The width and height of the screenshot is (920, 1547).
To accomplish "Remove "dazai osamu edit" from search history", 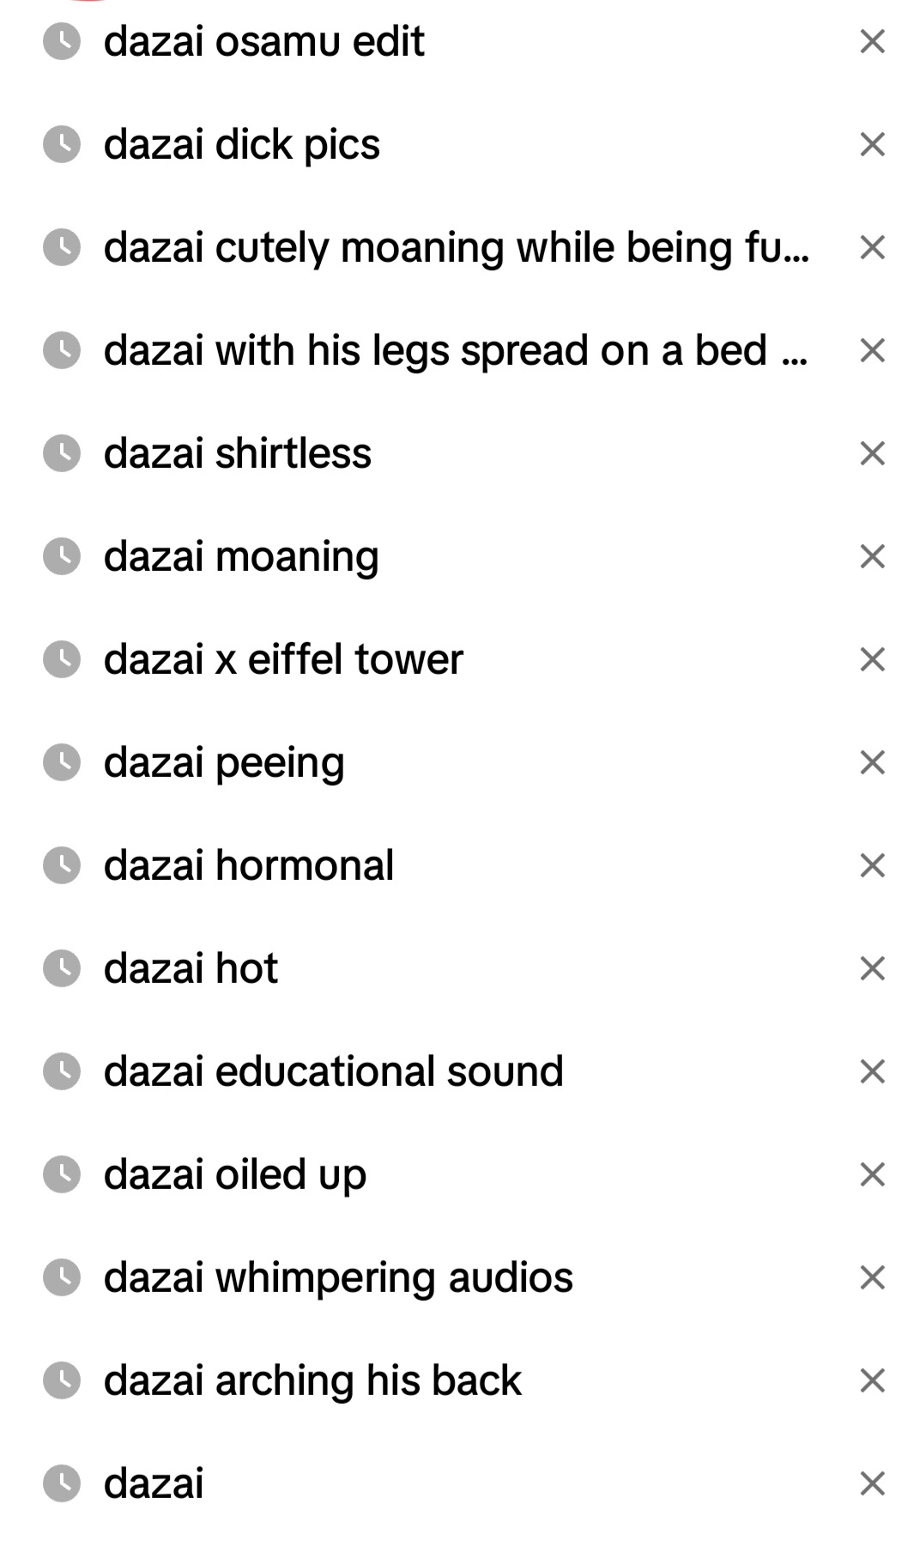I will (872, 41).
